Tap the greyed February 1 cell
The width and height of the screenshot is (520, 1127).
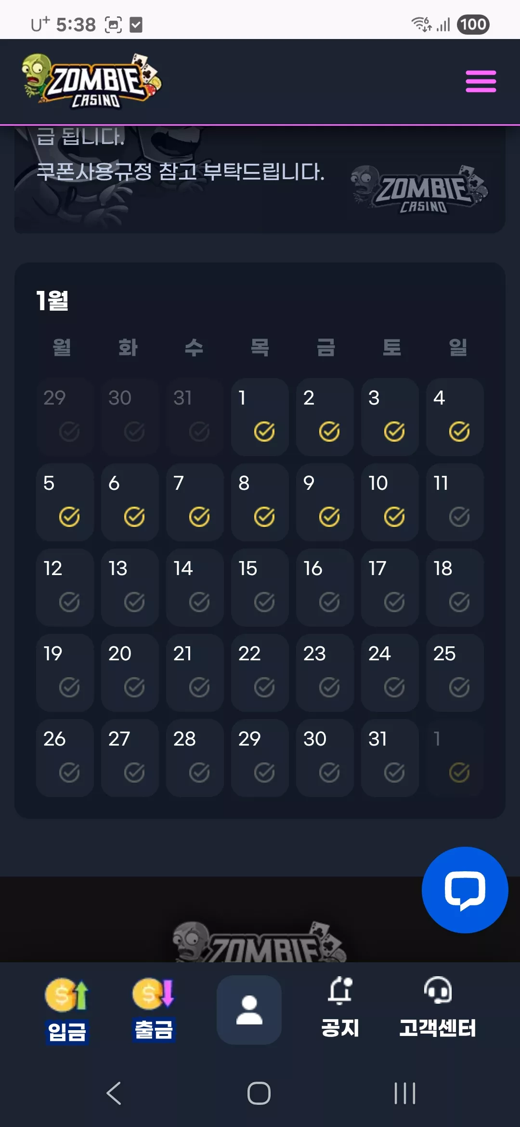[x=455, y=758]
